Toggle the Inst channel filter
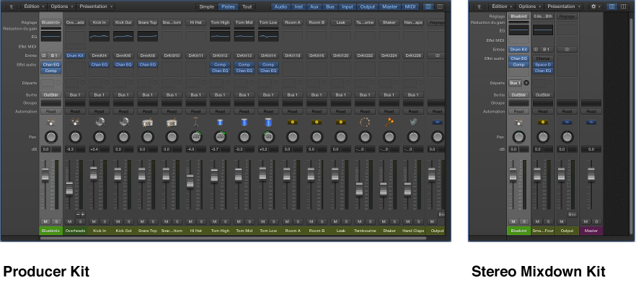This screenshot has width=636, height=284. pos(299,6)
